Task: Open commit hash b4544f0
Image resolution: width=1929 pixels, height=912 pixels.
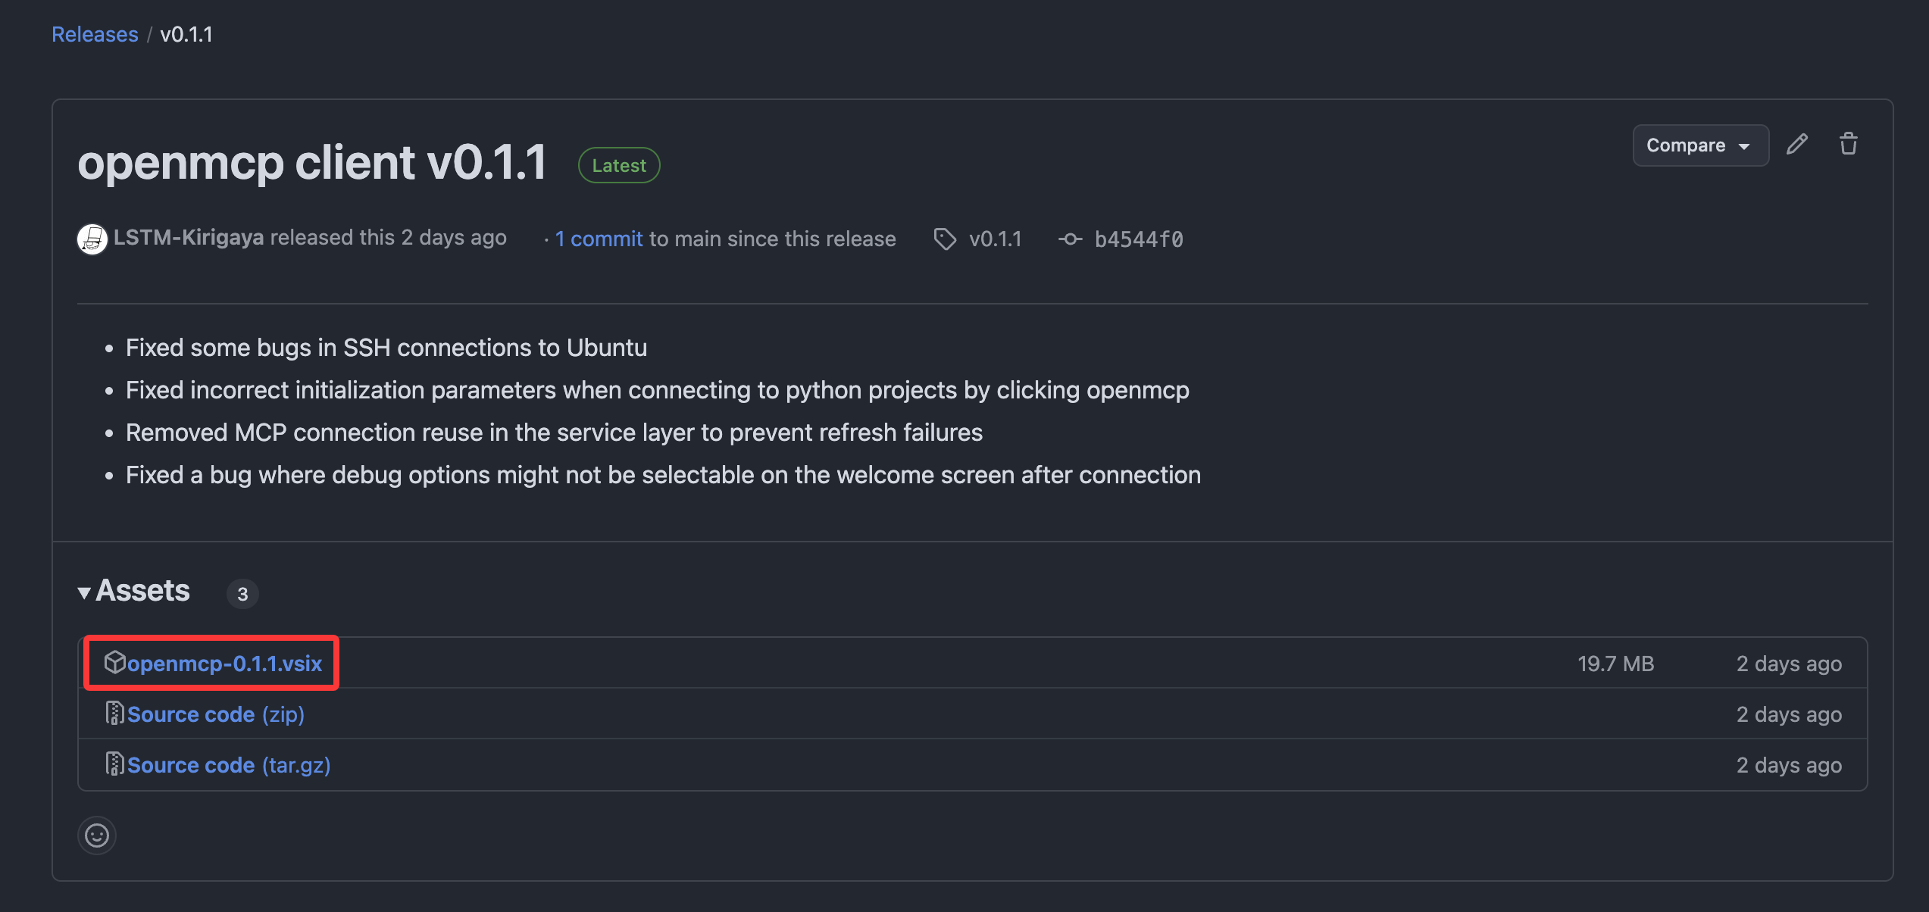Action: (1138, 239)
